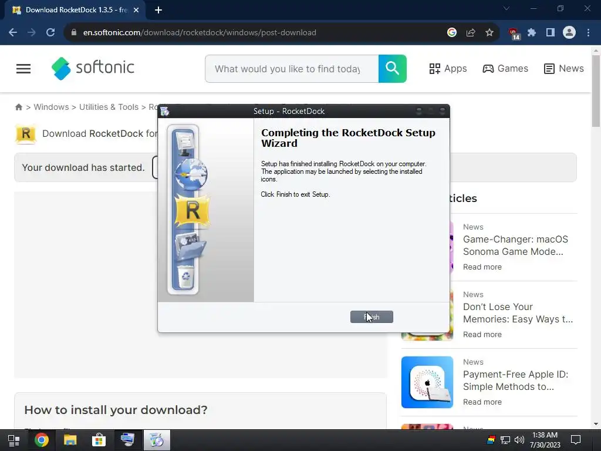Open notification center
Viewport: 601px width, 451px height.
[x=576, y=440]
